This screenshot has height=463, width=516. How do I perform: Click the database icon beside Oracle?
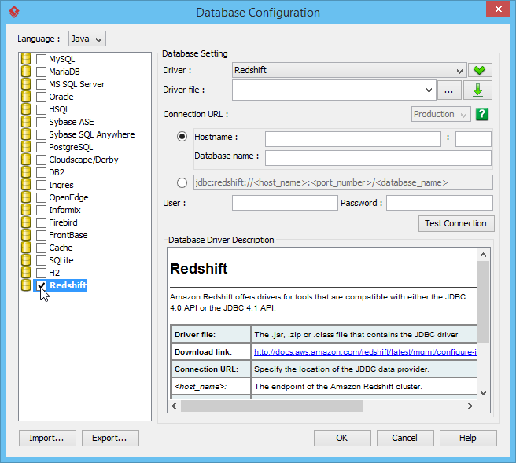26,97
